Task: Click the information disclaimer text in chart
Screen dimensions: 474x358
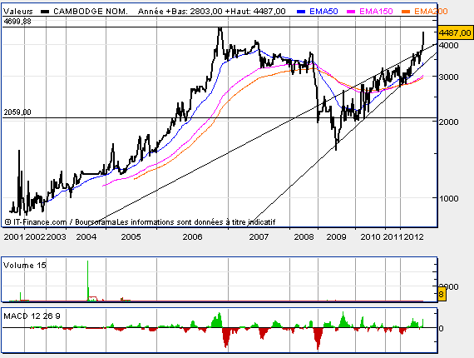Action: pyautogui.click(x=196, y=222)
